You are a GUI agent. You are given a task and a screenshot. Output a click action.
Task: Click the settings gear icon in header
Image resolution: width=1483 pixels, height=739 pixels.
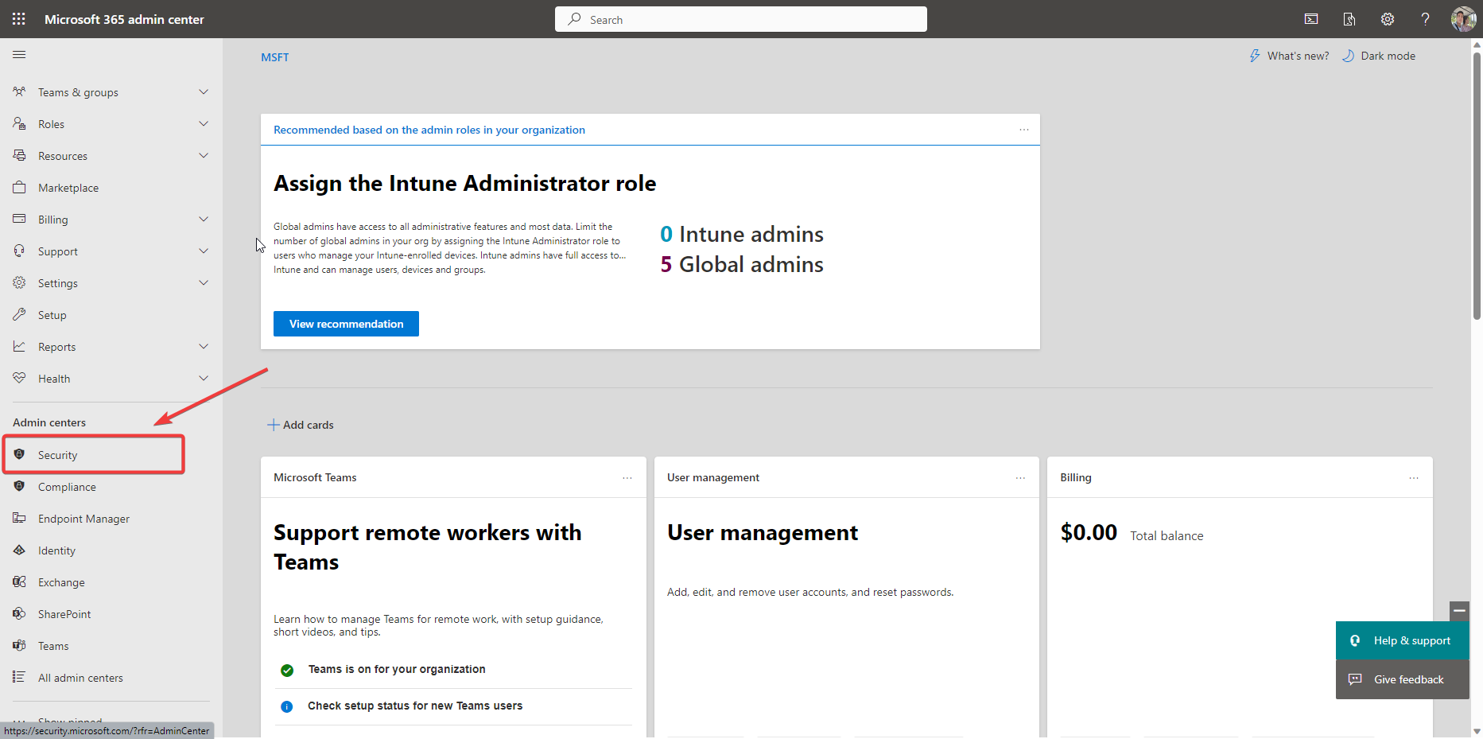[x=1388, y=19]
